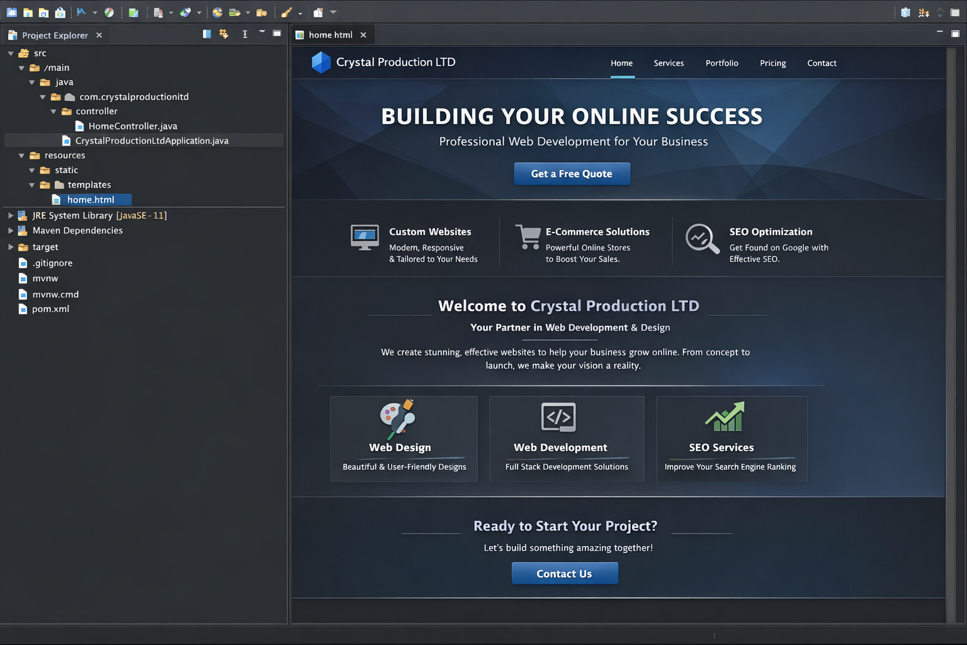Expand the Maven Dependencies node arrow
The width and height of the screenshot is (967, 645).
(x=11, y=231)
